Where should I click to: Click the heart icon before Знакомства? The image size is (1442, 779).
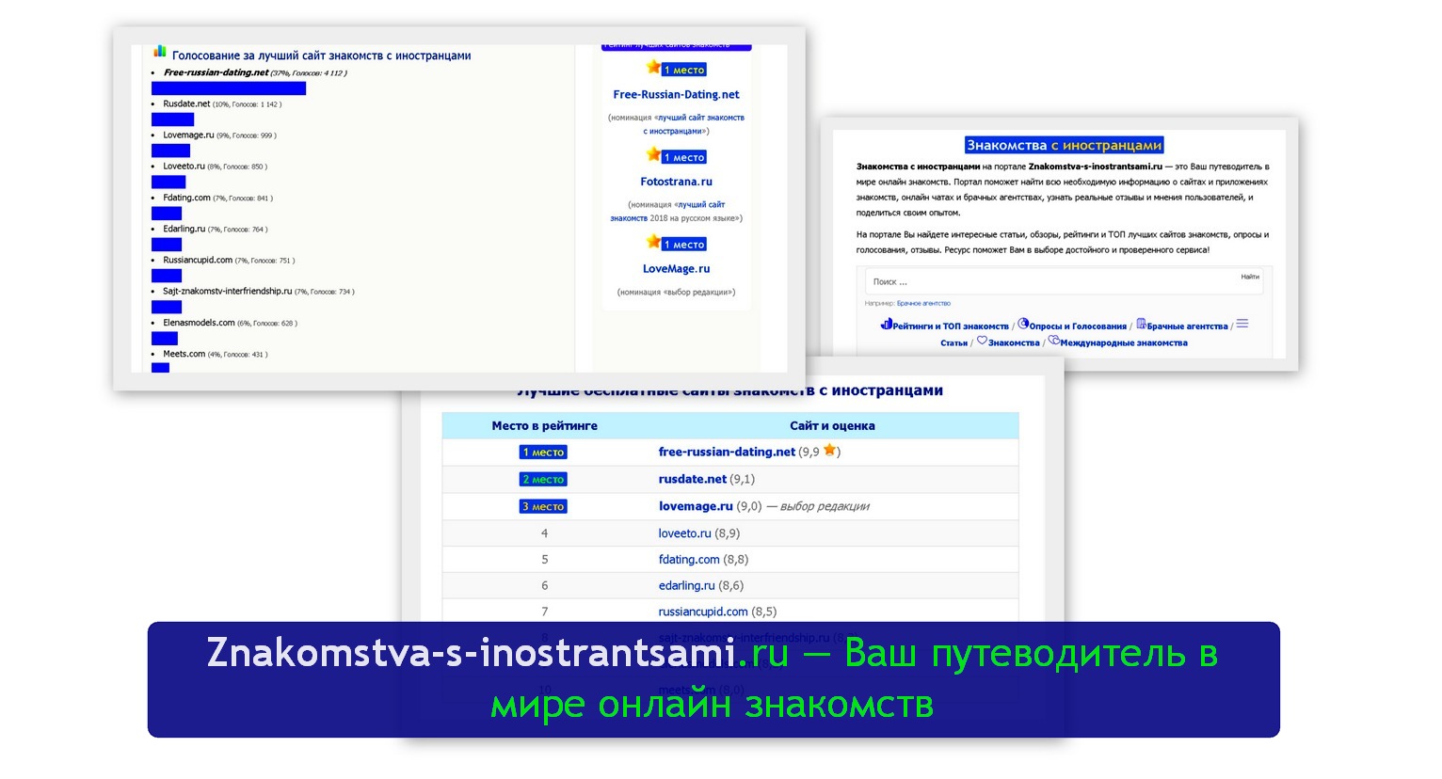[x=982, y=341]
